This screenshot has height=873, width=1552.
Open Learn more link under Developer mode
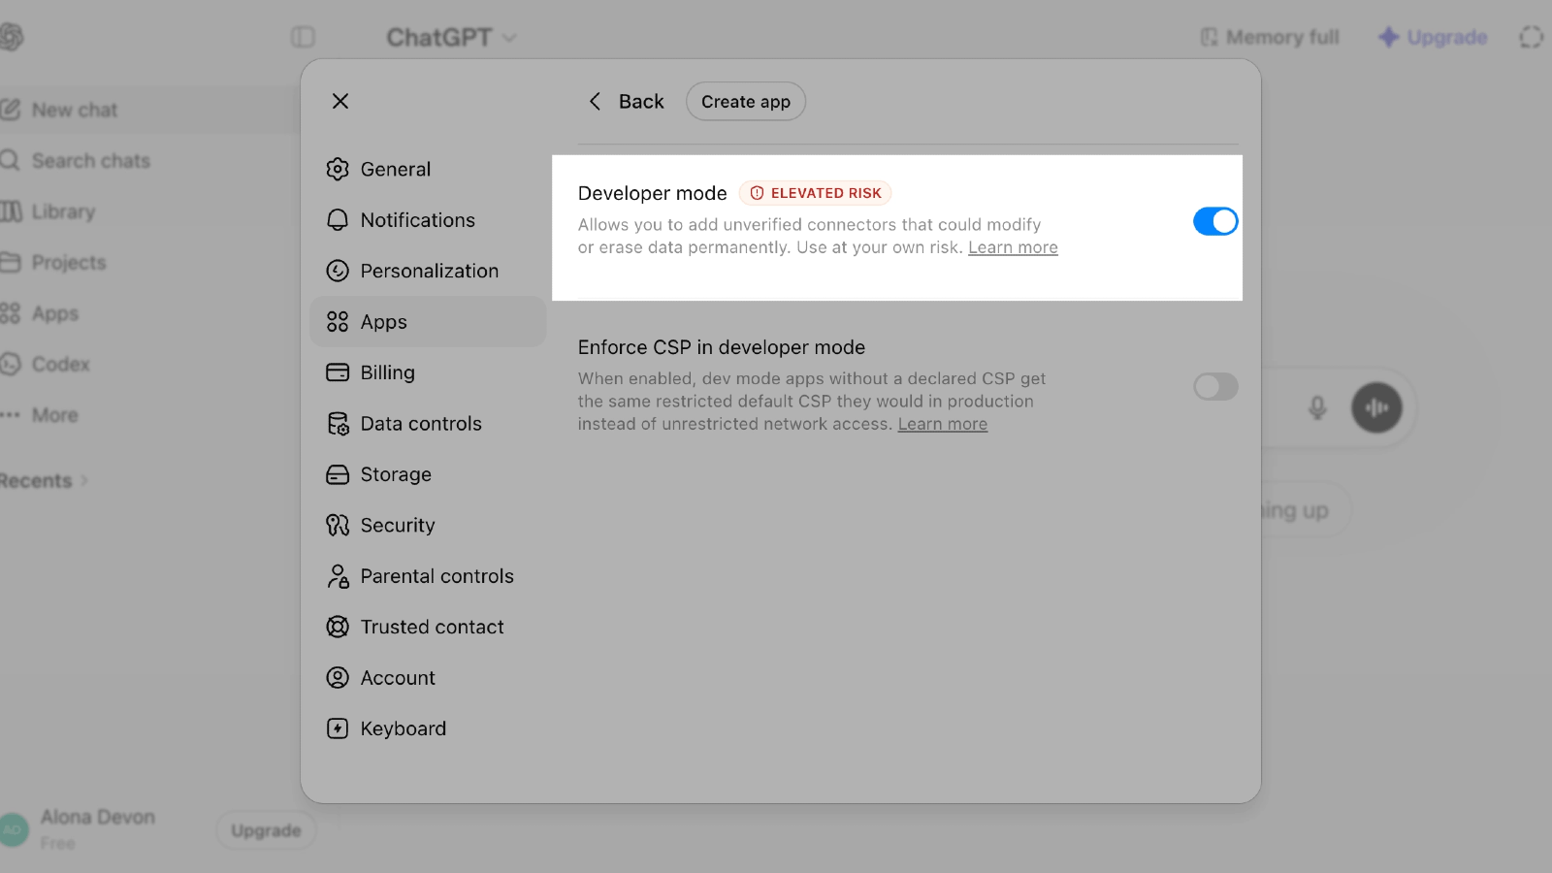click(x=1013, y=247)
